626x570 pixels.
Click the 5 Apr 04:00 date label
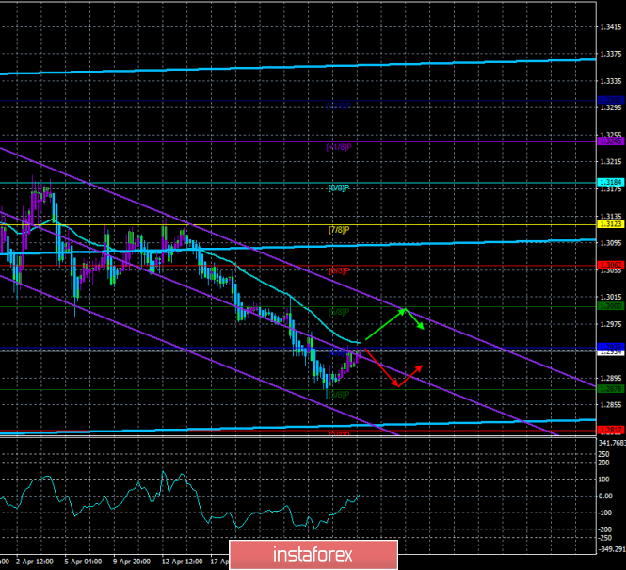pyautogui.click(x=83, y=562)
